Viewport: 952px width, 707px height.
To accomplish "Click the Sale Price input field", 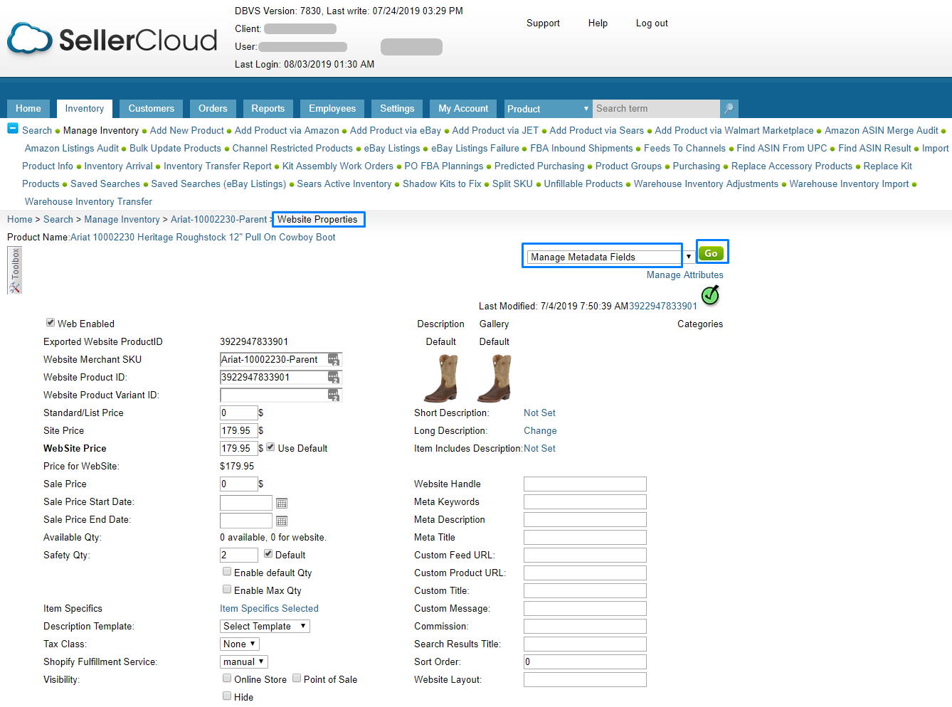I will (x=238, y=484).
